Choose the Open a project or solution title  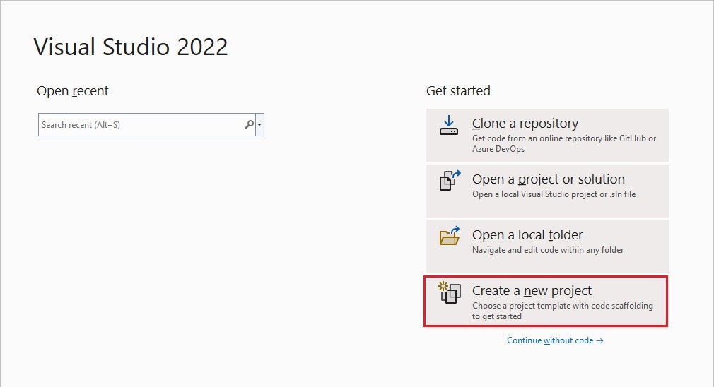549,179
